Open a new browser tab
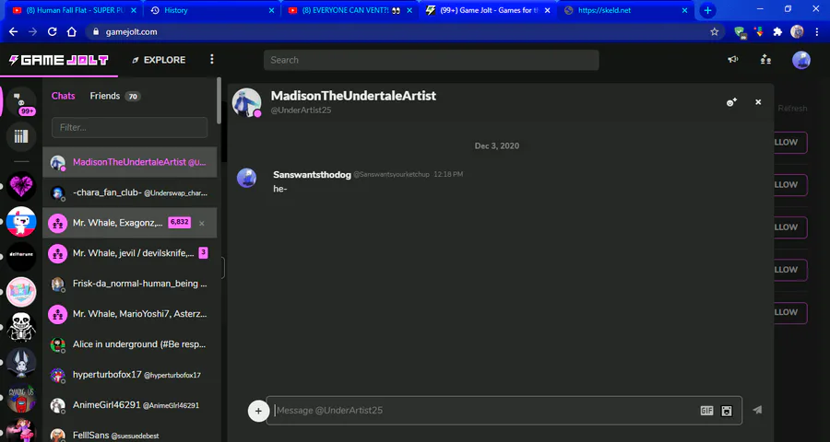This screenshot has height=442, width=830. coord(707,10)
